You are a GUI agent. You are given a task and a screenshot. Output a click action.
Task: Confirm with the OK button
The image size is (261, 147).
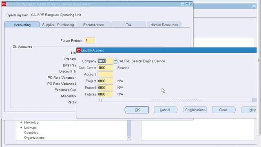tap(137, 110)
